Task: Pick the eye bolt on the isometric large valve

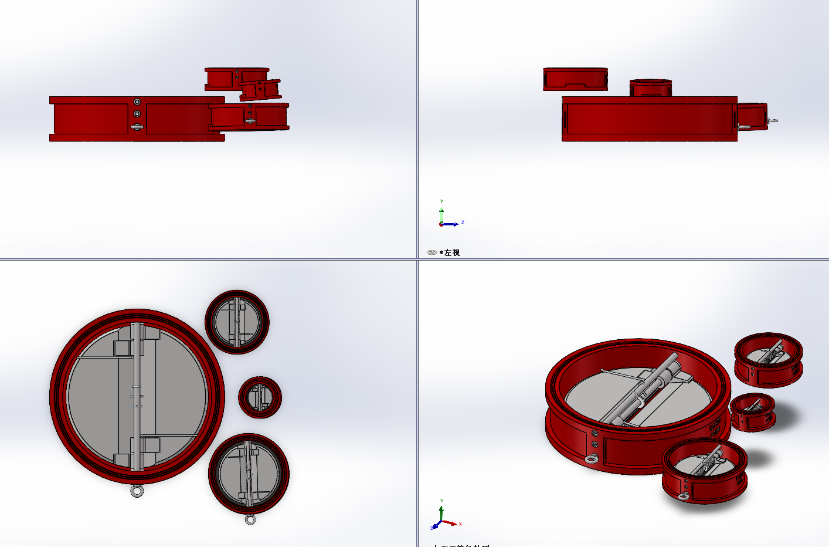Action: click(x=592, y=459)
